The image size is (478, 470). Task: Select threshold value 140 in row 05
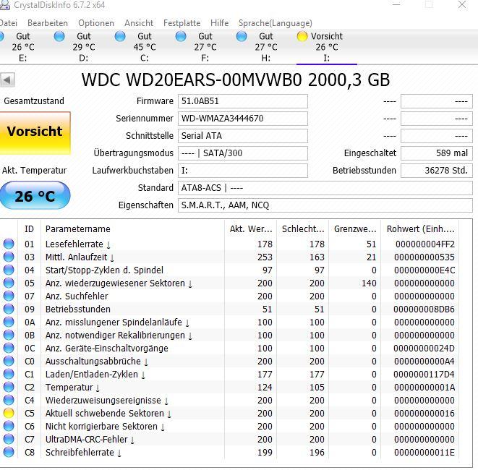369,283
